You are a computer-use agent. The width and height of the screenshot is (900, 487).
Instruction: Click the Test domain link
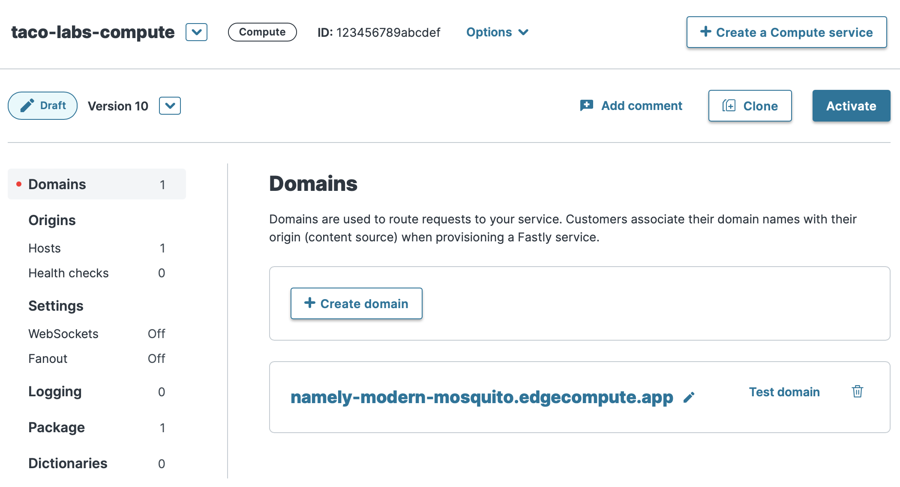(784, 392)
